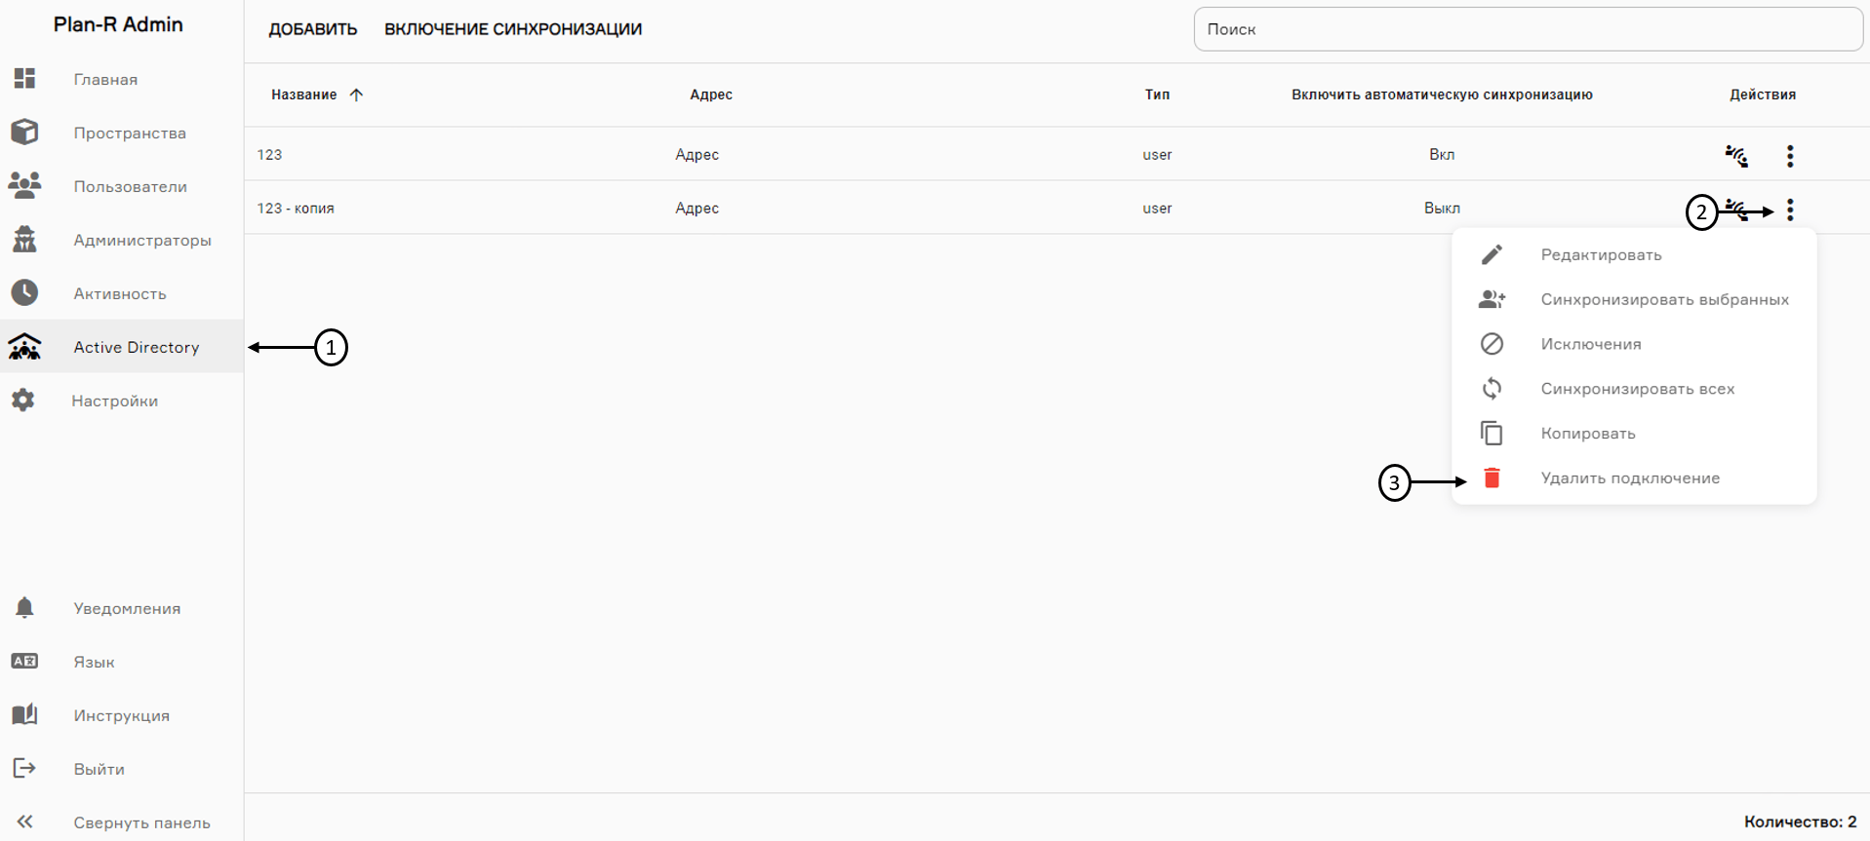This screenshot has width=1870, height=841.
Task: Click the pencil icon beside Редактировать
Action: (x=1492, y=255)
